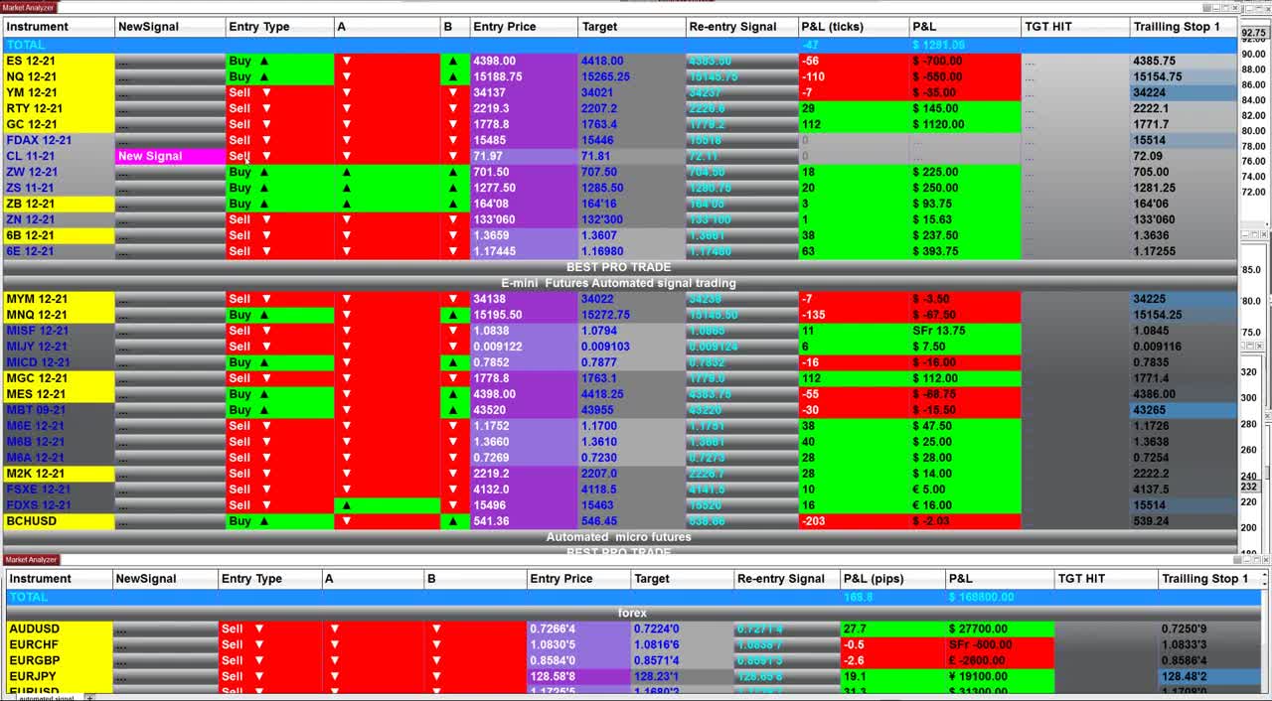
Task: Click the -203 ticks cell for BCHUSD
Action: pyautogui.click(x=854, y=521)
